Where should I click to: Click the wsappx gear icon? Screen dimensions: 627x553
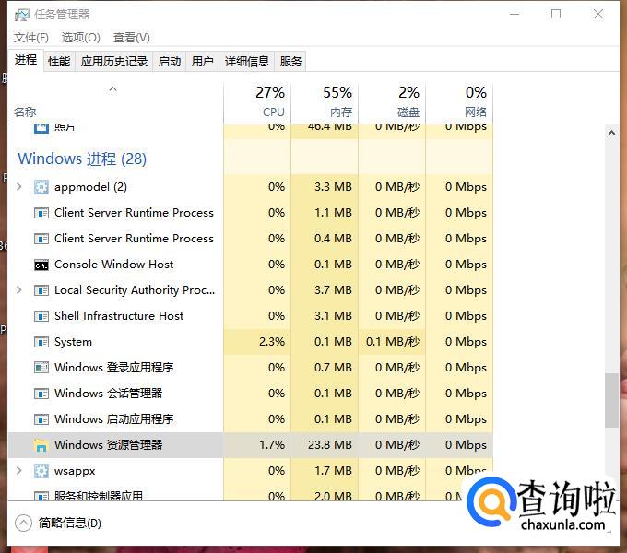tap(41, 471)
